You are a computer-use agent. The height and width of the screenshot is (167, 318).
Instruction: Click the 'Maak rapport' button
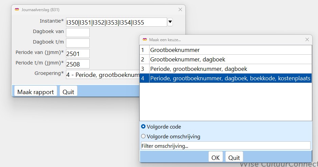[x=36, y=92]
